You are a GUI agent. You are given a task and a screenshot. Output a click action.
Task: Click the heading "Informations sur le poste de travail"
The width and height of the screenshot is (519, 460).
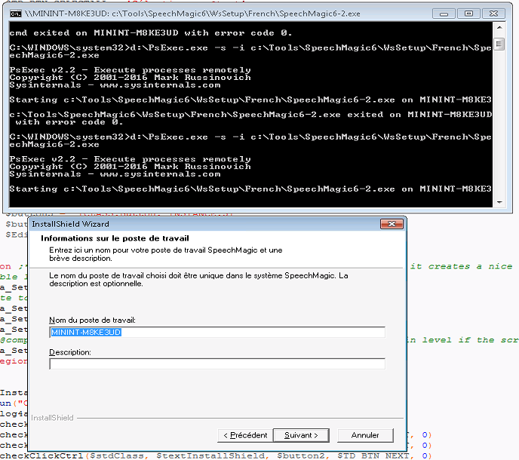[115, 238]
